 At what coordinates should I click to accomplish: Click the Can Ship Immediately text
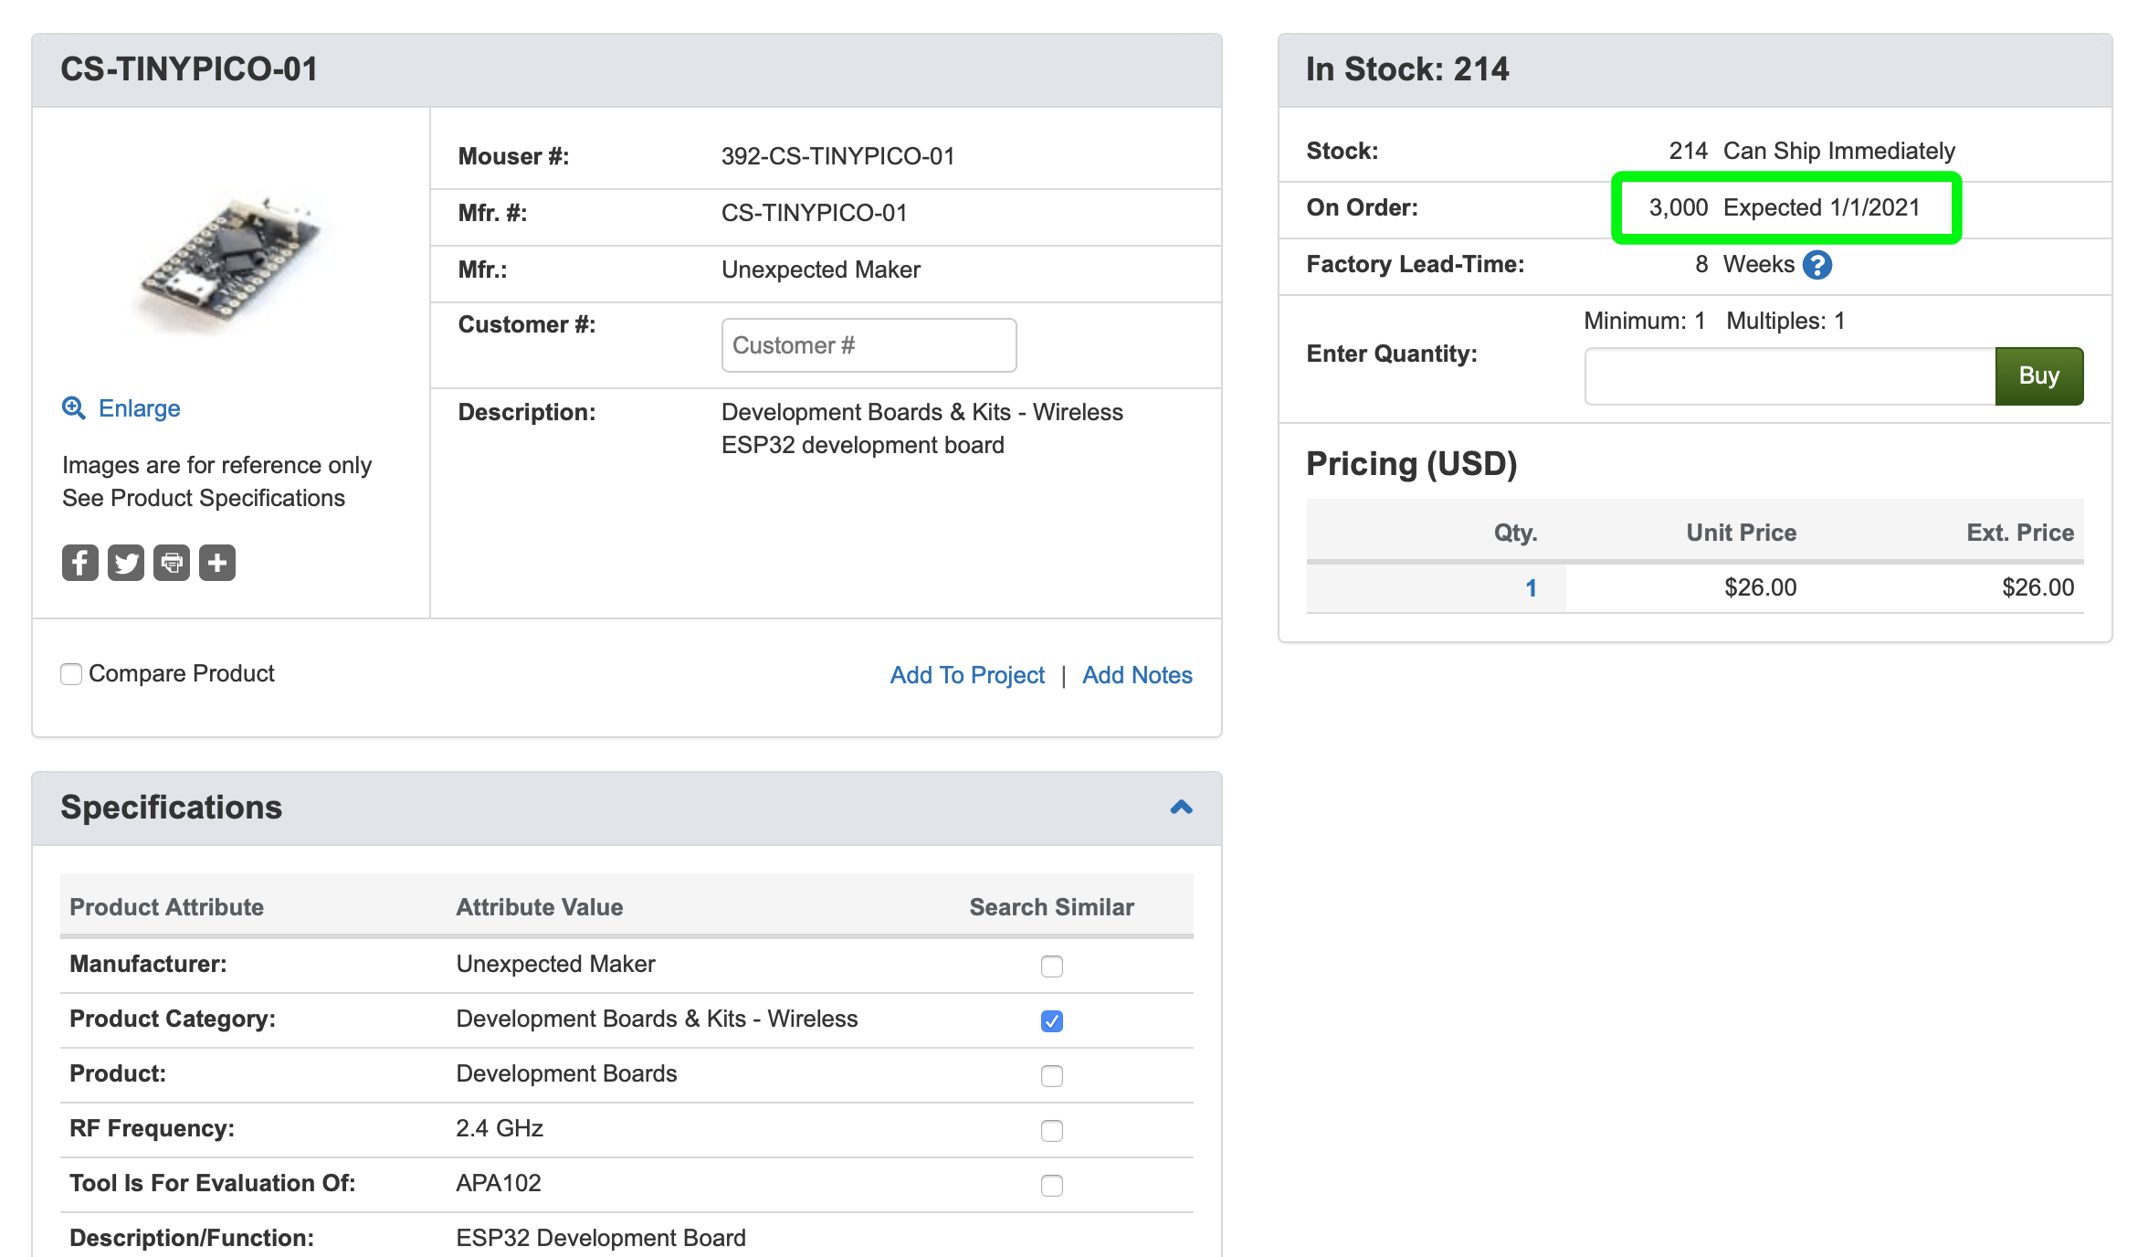(1838, 151)
